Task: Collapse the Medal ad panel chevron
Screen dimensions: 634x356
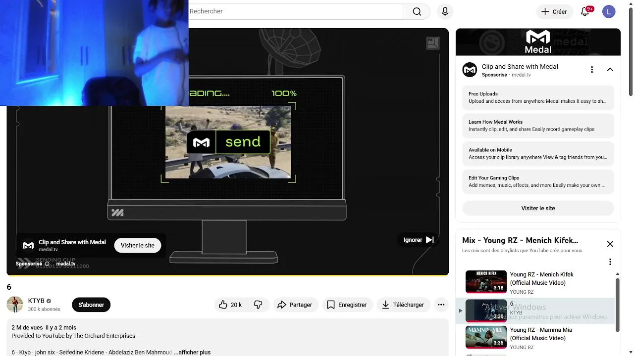Action: [610, 70]
